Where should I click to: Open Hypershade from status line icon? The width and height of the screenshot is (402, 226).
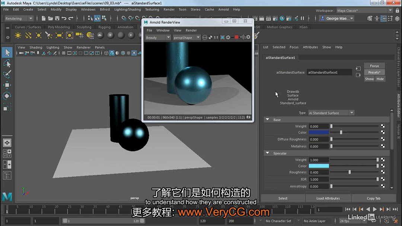click(x=282, y=19)
